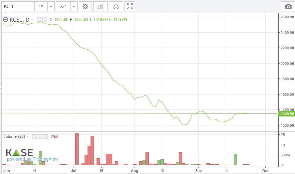The image size is (295, 174).
Task: Click the Volume (20) legend title
Action: [14, 136]
